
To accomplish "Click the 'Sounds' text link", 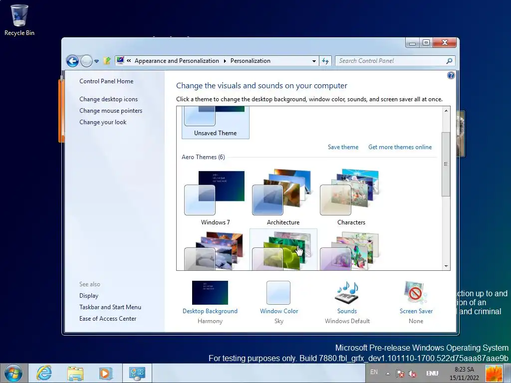I will pos(347,311).
